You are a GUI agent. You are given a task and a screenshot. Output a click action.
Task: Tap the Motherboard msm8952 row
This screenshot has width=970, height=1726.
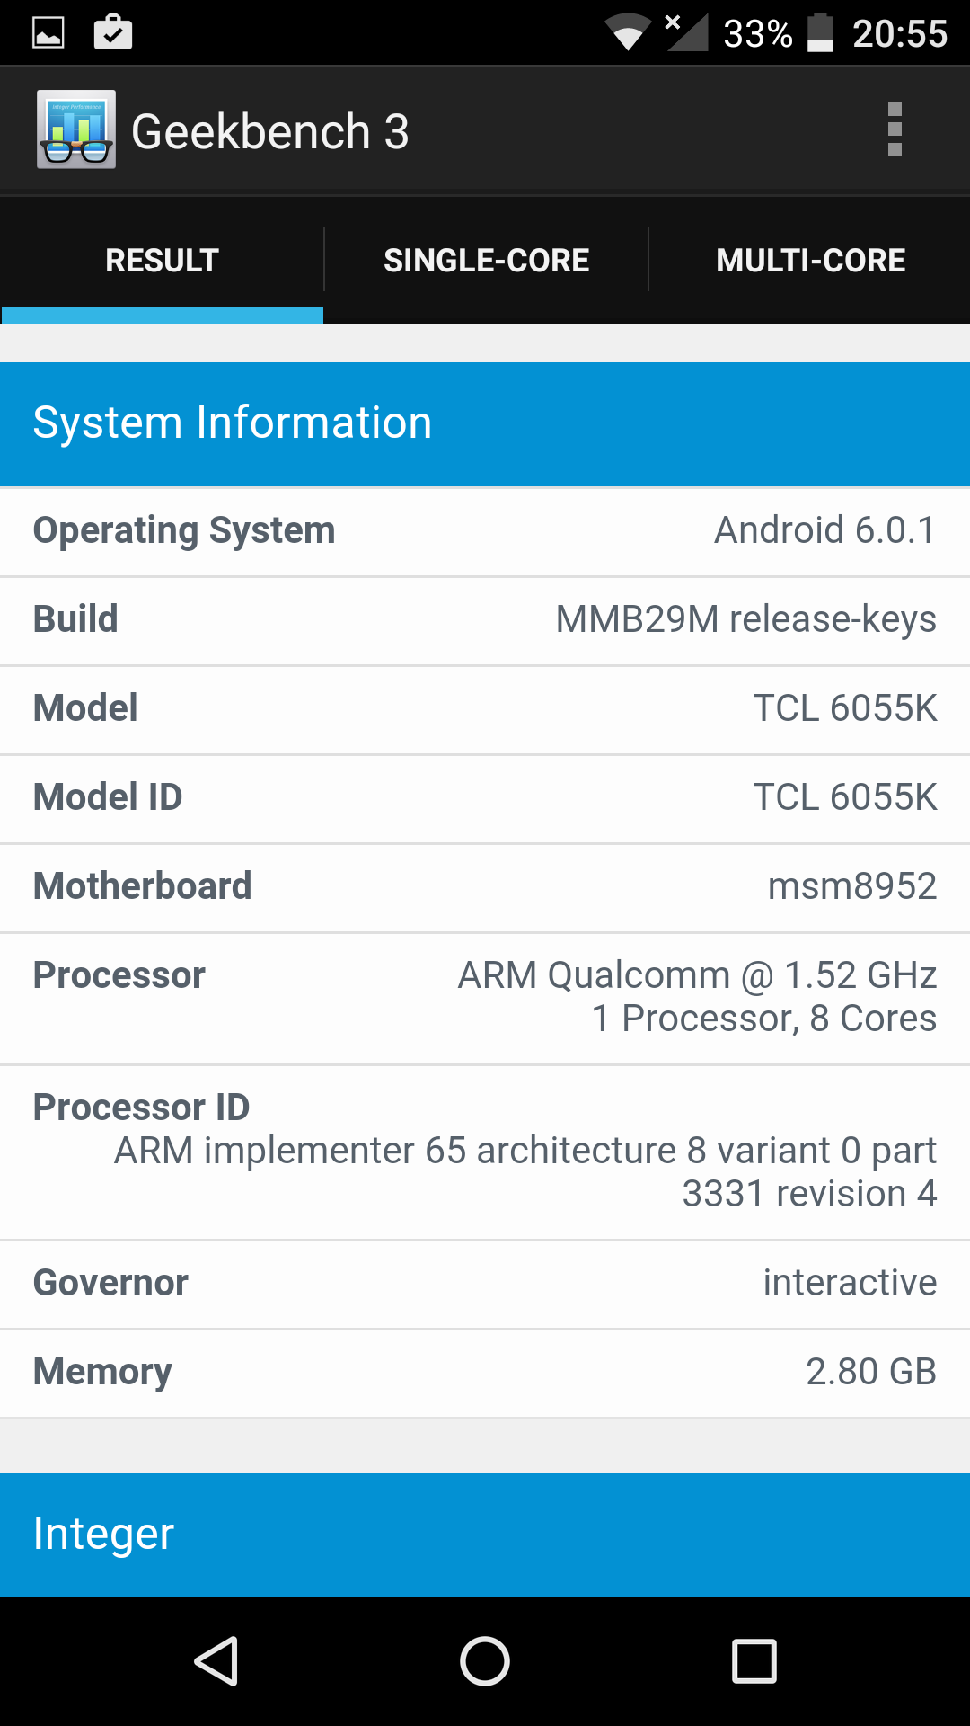[485, 887]
